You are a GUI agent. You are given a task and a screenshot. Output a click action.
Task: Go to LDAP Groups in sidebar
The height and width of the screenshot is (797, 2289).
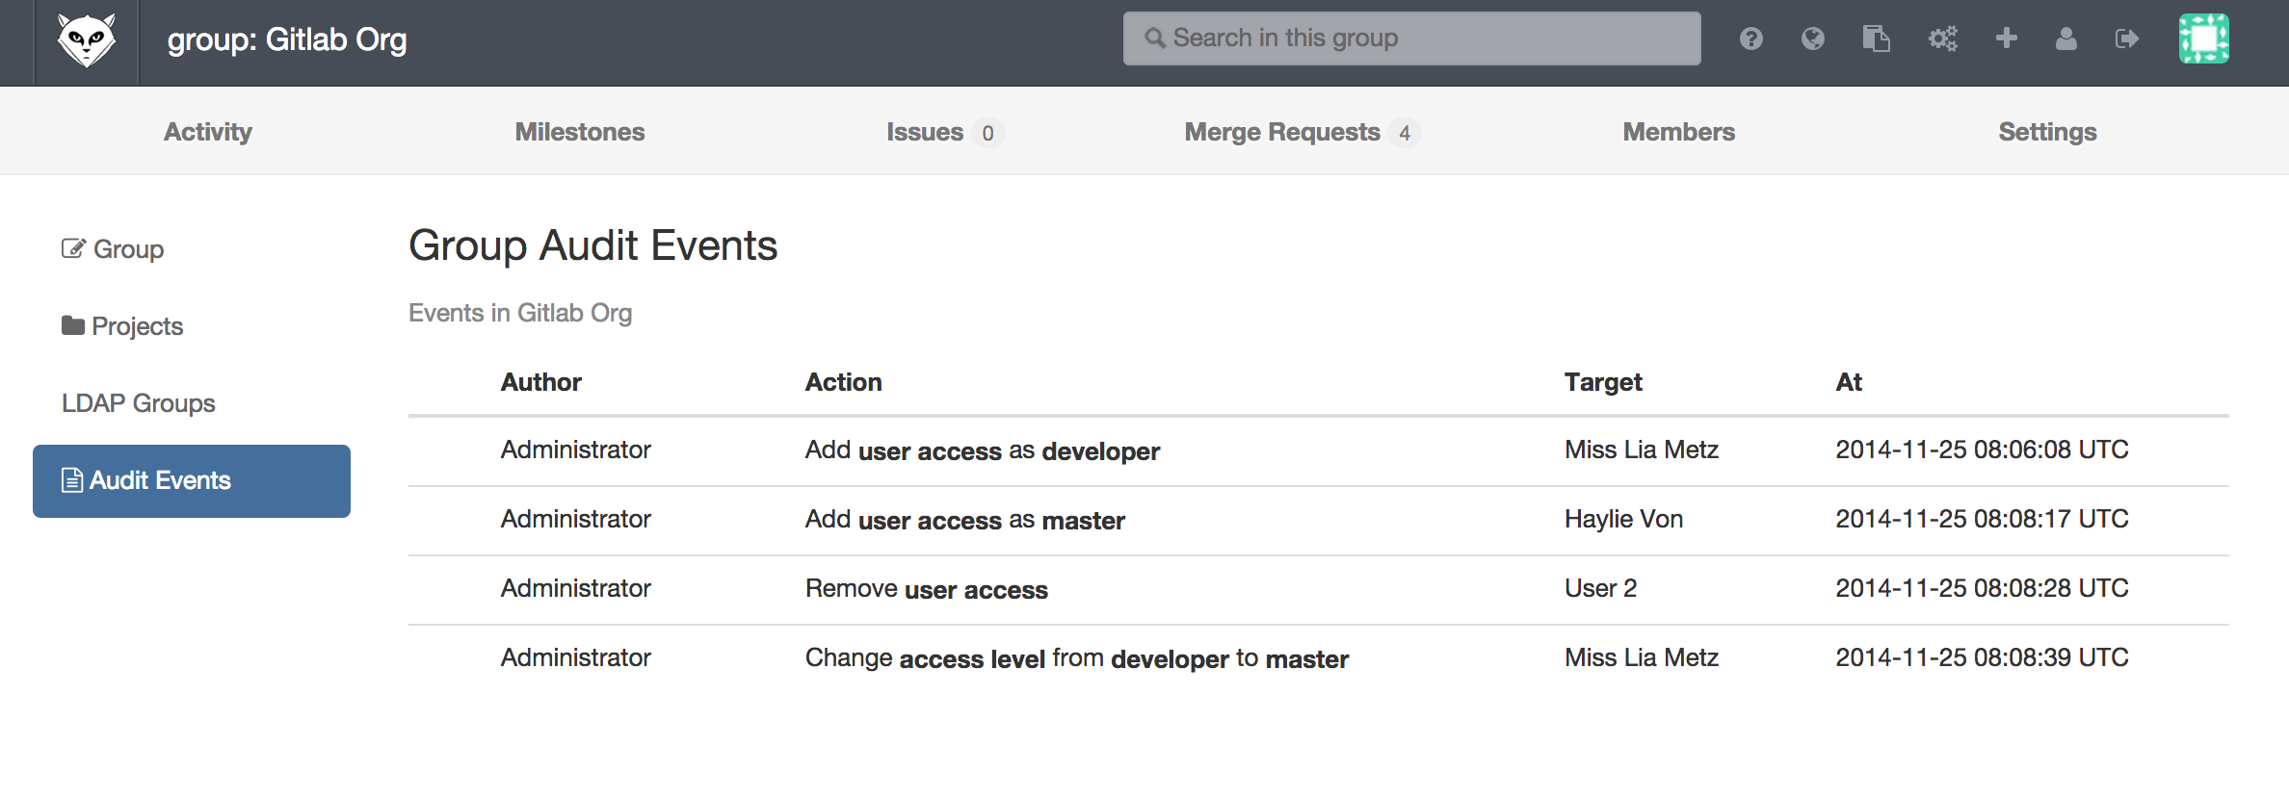[x=139, y=403]
